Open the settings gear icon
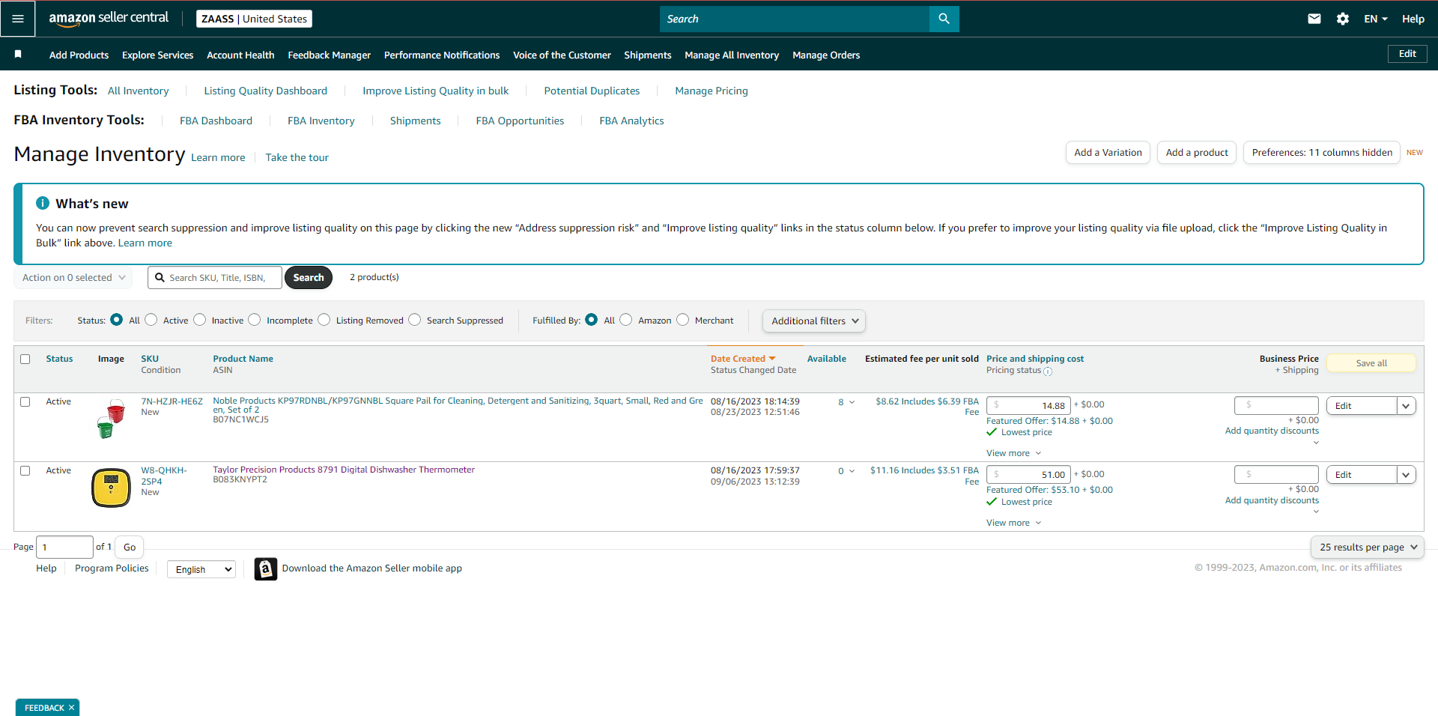The image size is (1438, 716). [x=1343, y=19]
